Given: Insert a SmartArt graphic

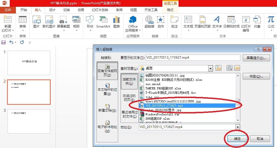Looking at the screenshot, I should pyautogui.click(x=103, y=22).
